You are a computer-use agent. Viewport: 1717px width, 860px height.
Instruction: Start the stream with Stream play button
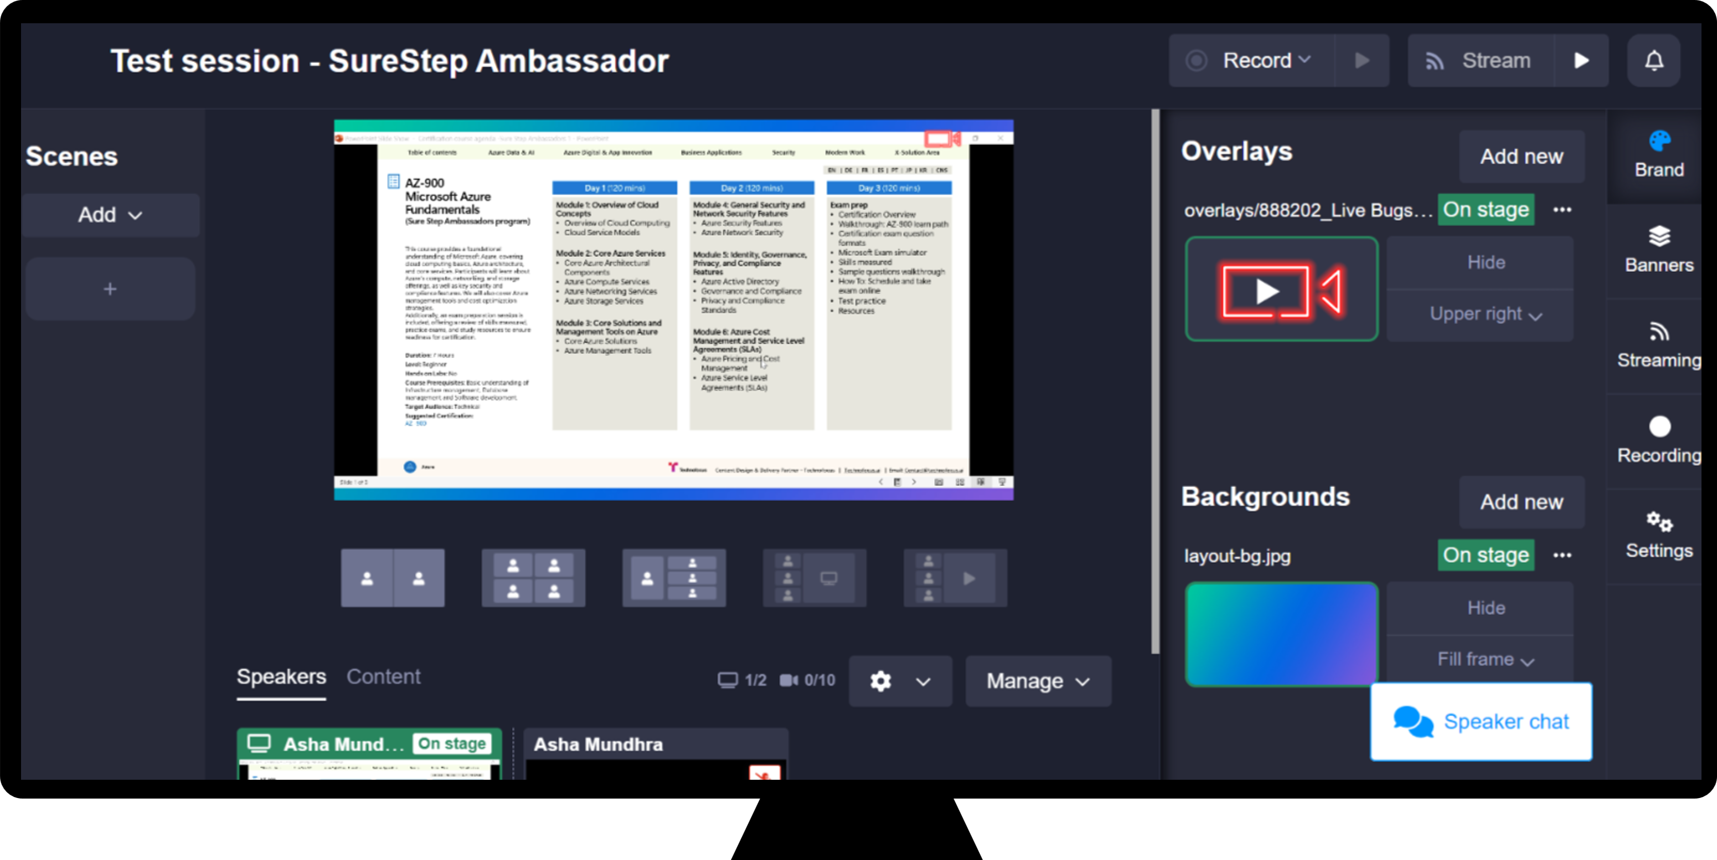click(x=1581, y=61)
